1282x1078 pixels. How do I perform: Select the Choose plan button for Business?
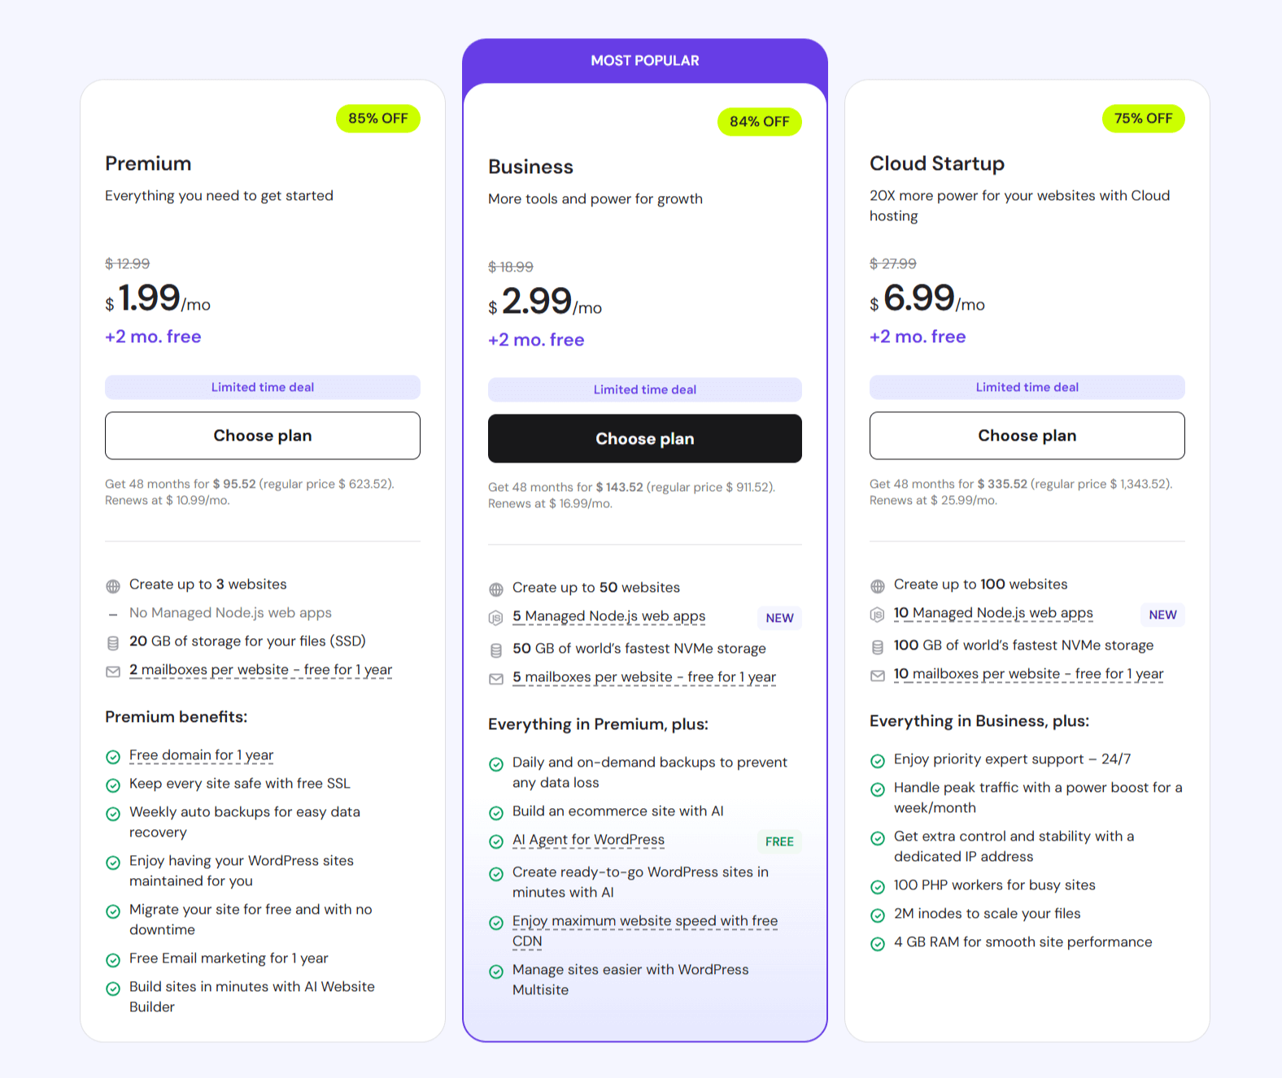644,438
